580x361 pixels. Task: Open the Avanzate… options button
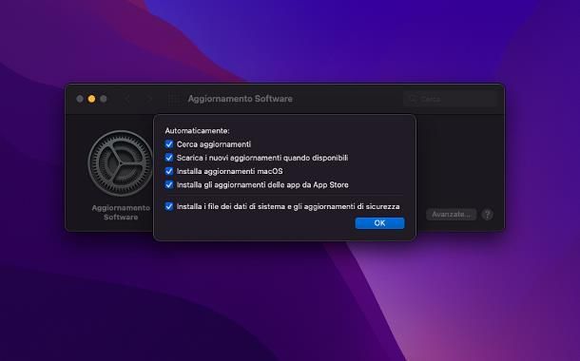tap(452, 215)
